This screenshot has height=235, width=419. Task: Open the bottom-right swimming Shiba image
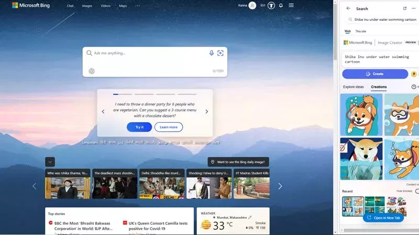[402, 159]
